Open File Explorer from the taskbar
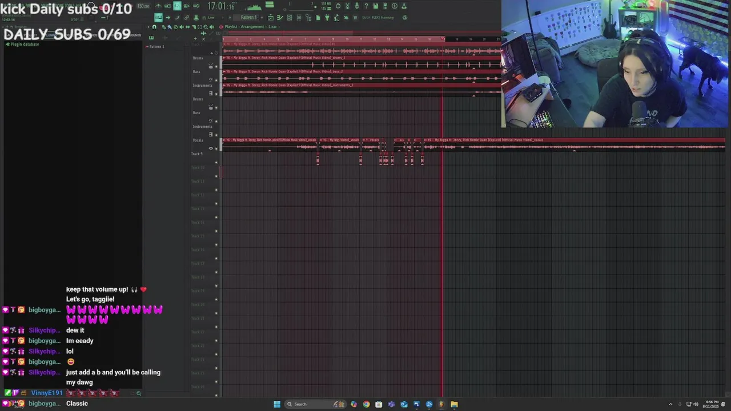The height and width of the screenshot is (411, 731). 454,404
